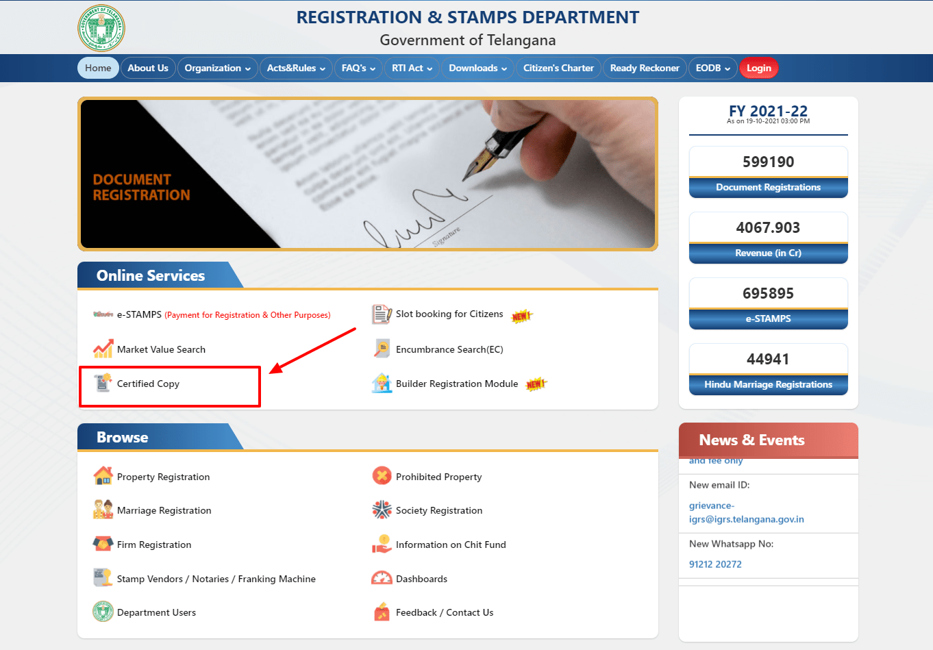This screenshot has height=650, width=933.
Task: Open Information on Chit Fund link
Action: pos(451,545)
